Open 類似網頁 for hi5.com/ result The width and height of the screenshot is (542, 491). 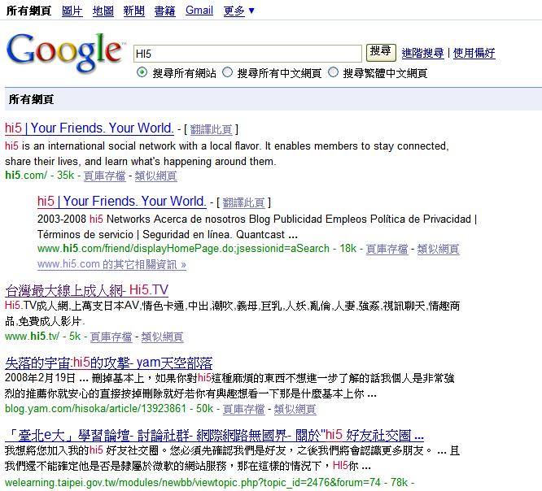click(155, 176)
